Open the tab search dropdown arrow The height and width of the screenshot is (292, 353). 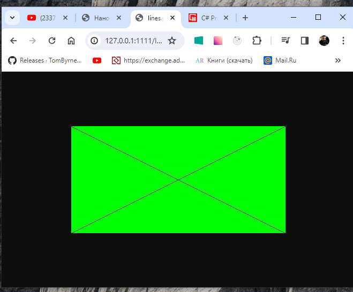click(x=12, y=18)
